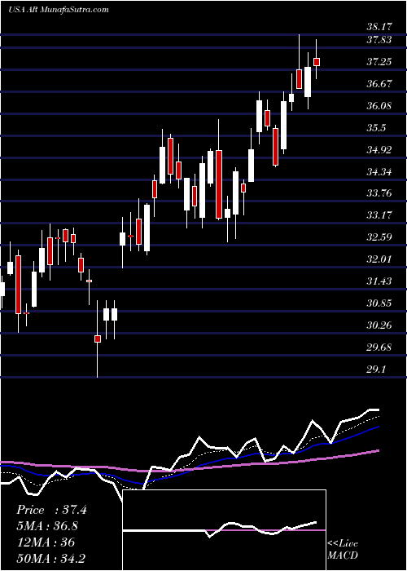Image resolution: width=407 pixels, height=571 pixels.
Task: Click the 30.26 price axis label
Action: [379, 325]
